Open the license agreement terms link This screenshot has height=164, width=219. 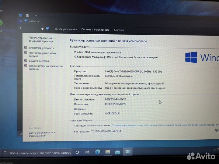(x=165, y=125)
